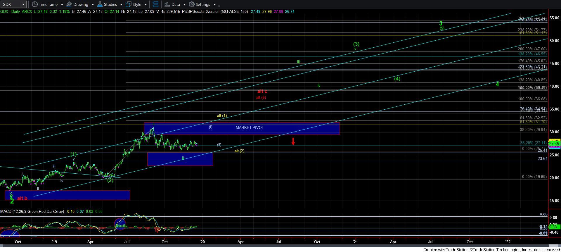This screenshot has width=561, height=252.
Task: Click the Style overlapping squares icon
Action: 128,4
